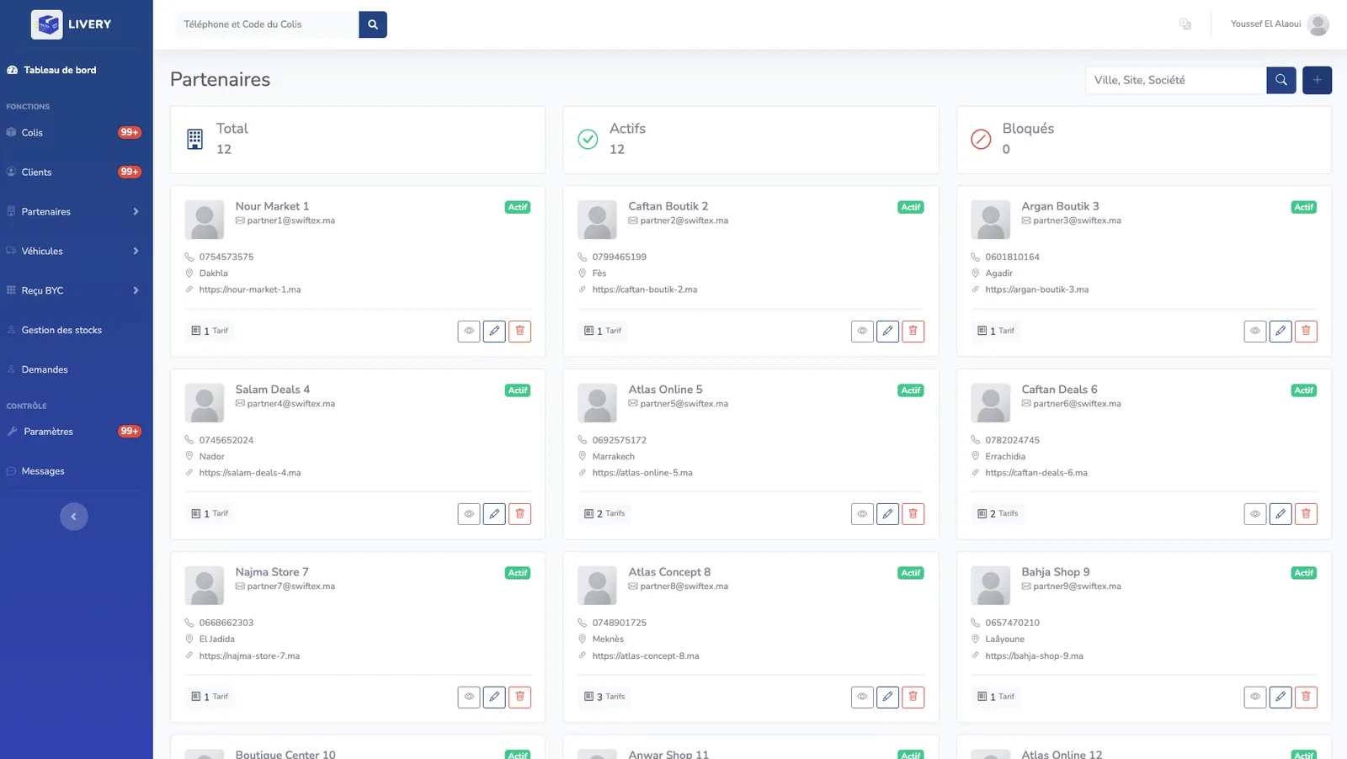
Task: Run the top bar phone/parcel code search
Action: pos(373,24)
